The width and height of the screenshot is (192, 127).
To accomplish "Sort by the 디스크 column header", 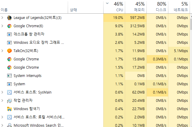I will [157, 7].
